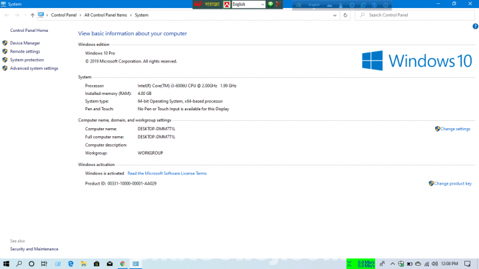Screen dimensions: 479x269
Task: Click the green down-arrow button
Action: click(x=270, y=4)
